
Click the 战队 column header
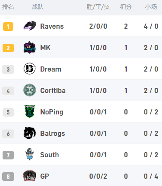click(37, 7)
